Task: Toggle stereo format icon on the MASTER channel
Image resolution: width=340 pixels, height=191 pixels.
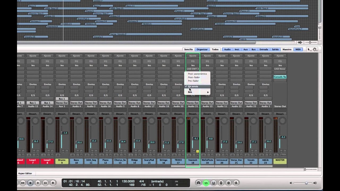Action: tap(276, 155)
